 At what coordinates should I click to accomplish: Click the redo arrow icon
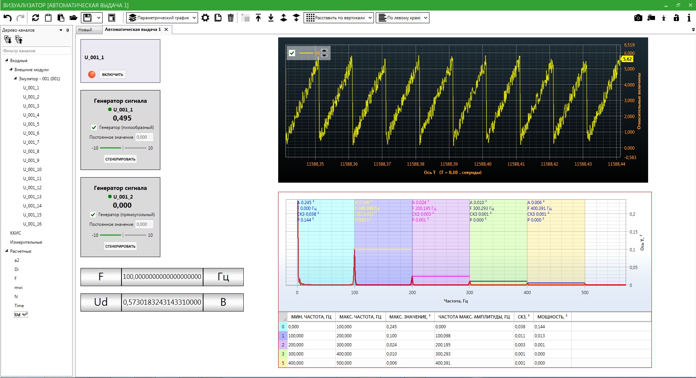(x=21, y=18)
